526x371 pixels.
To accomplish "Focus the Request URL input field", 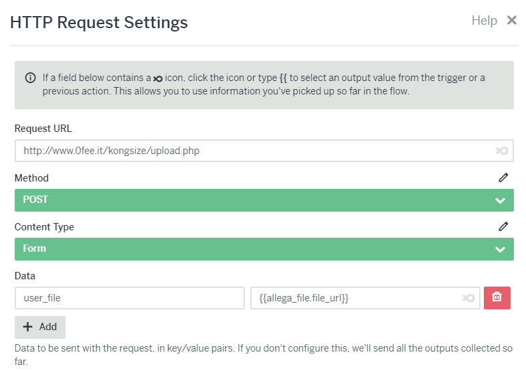I will tap(264, 151).
